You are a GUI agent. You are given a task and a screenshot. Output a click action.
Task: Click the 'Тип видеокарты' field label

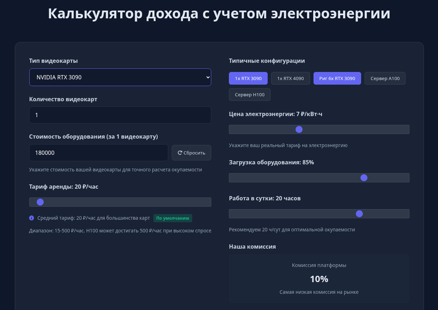click(53, 61)
